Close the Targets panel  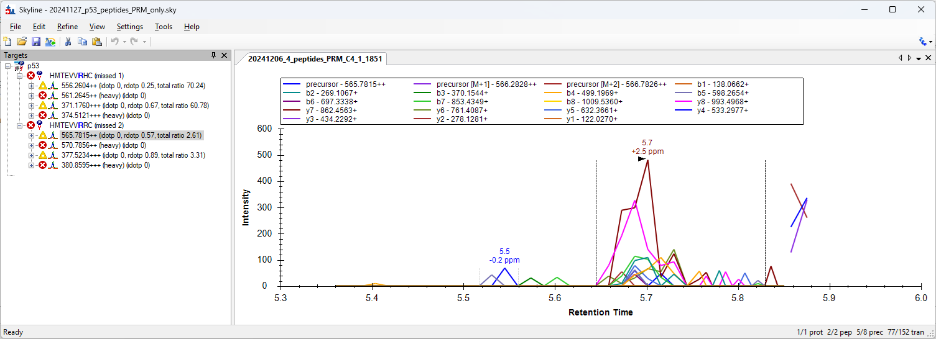pyautogui.click(x=225, y=55)
